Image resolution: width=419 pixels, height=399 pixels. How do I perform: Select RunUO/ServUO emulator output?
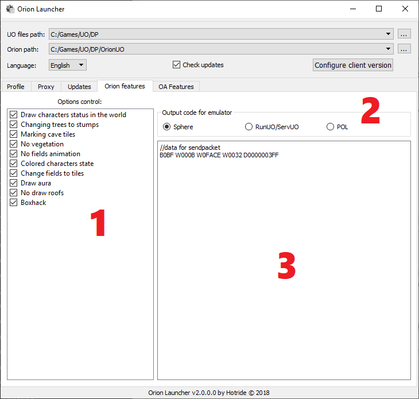pyautogui.click(x=249, y=127)
